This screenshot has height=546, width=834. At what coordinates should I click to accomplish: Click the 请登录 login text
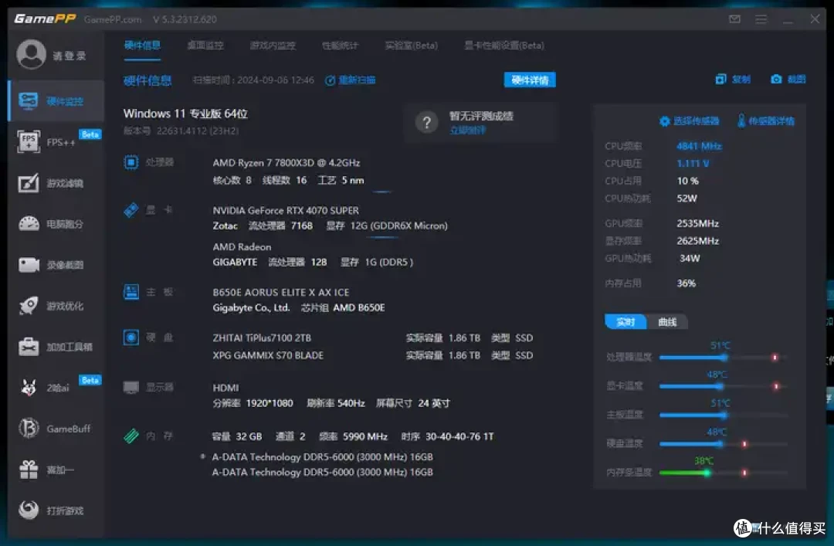click(x=69, y=56)
